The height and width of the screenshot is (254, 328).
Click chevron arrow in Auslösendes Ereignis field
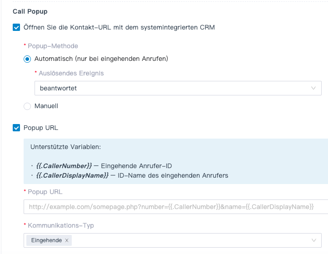[313, 88]
